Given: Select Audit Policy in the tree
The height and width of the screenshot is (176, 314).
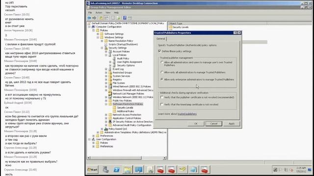Looking at the screenshot, I should (123, 59).
